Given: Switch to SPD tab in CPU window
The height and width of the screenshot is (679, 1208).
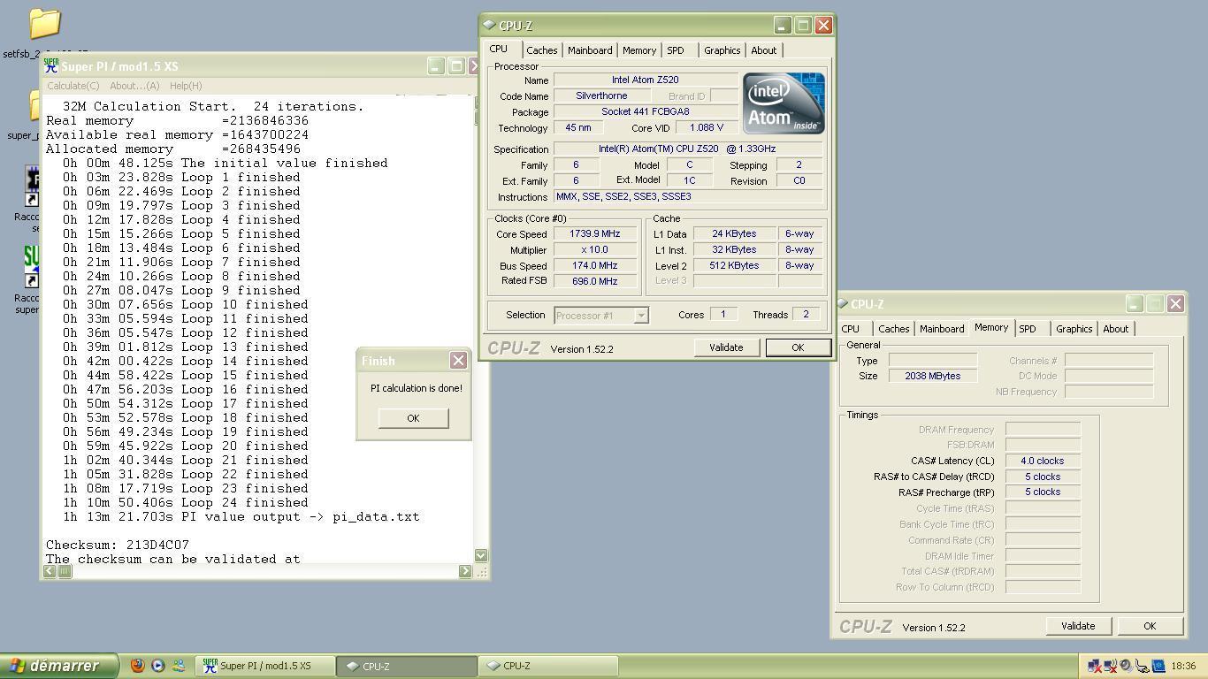Looking at the screenshot, I should coord(676,50).
